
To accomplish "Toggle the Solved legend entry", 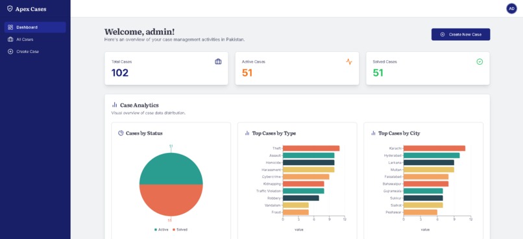I will pos(180,230).
